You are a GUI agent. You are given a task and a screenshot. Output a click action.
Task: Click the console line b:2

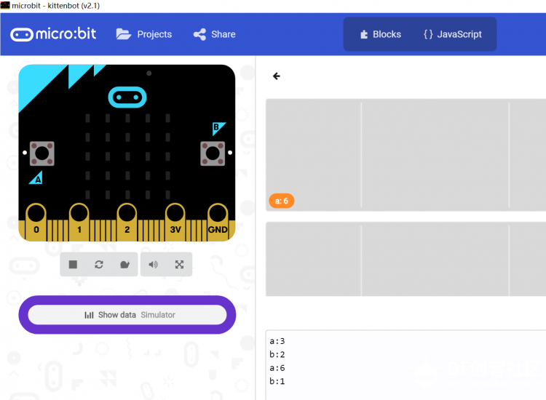(277, 354)
